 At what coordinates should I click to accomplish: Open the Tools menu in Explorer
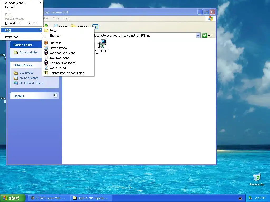tap(56, 18)
